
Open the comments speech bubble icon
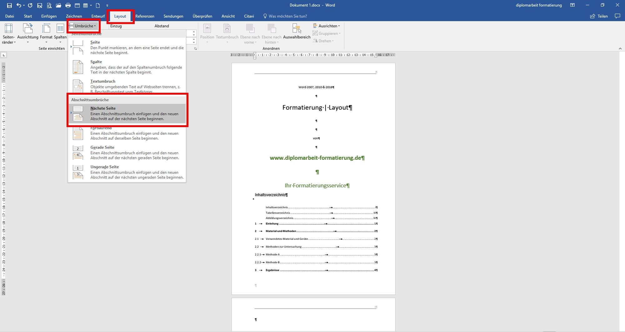[617, 16]
